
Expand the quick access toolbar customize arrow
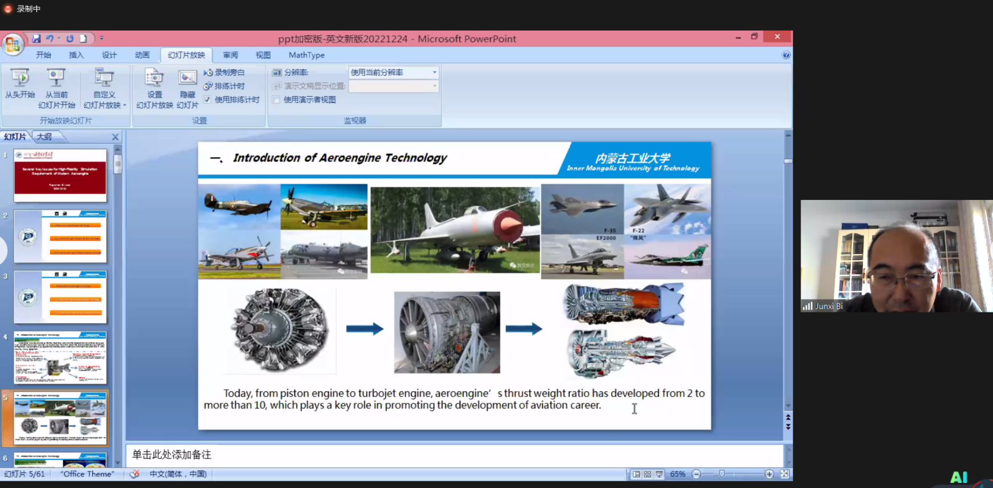coord(102,39)
